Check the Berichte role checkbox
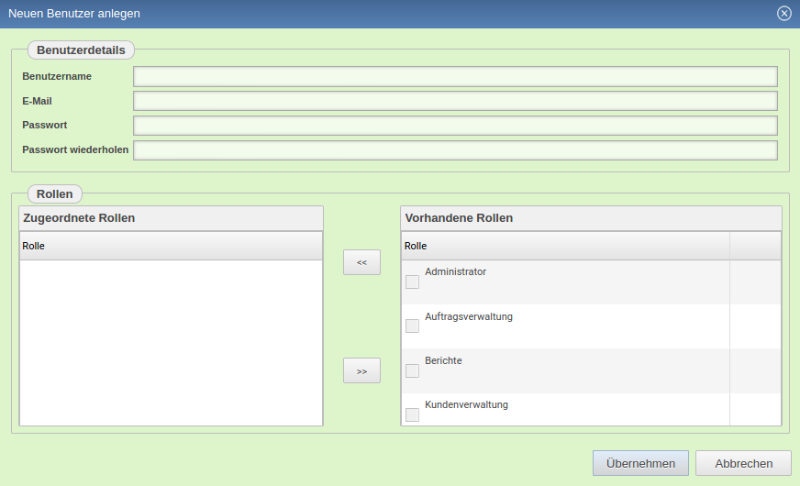This screenshot has width=800, height=486. [413, 370]
